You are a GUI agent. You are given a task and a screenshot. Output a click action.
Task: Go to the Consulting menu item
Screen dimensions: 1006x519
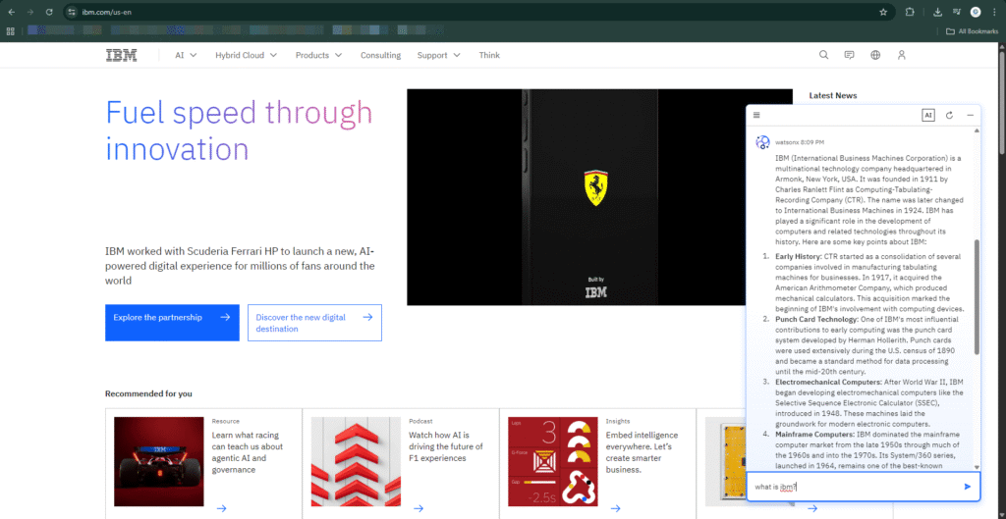[x=380, y=55]
